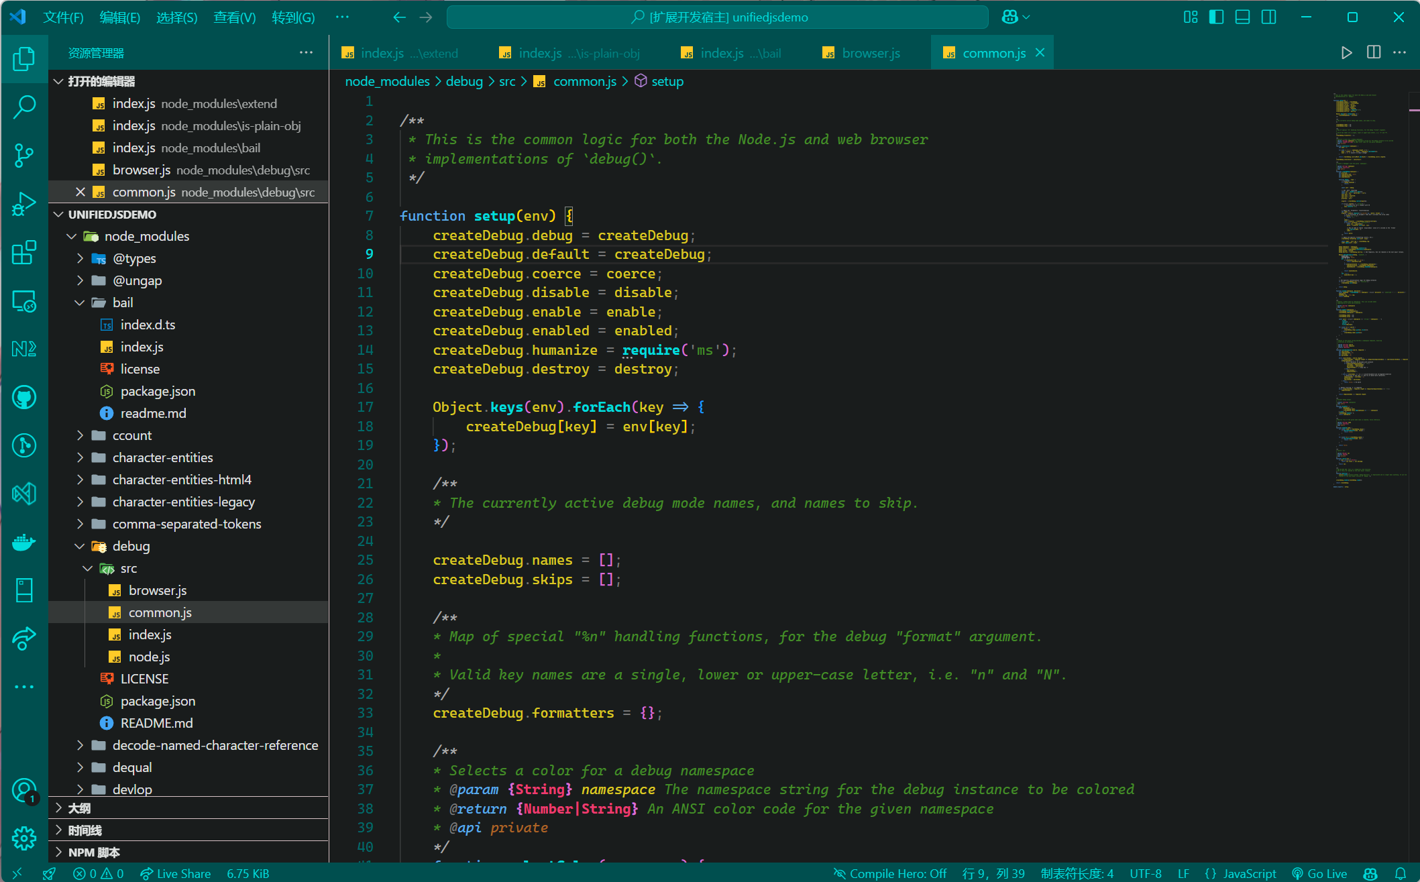Open the Explorer view in activity bar
This screenshot has width=1420, height=882.
(24, 59)
